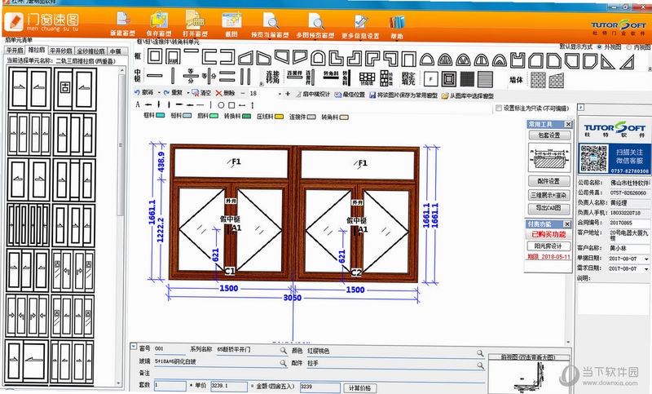Switch to the 平开纱扇 tab
This screenshot has width=652, height=394.
pyautogui.click(x=60, y=51)
